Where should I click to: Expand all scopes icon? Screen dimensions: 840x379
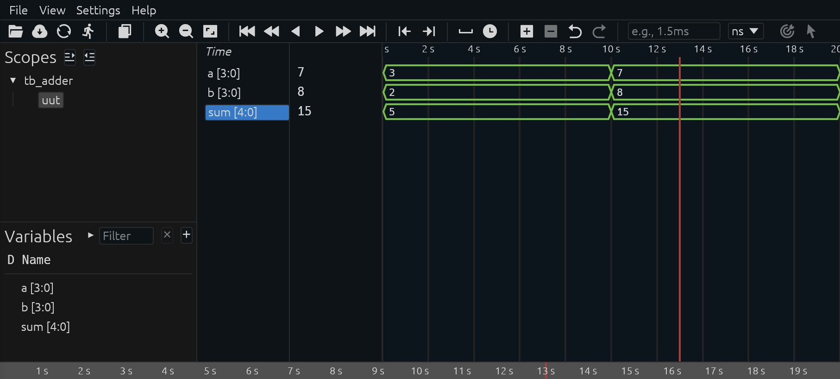(x=69, y=57)
